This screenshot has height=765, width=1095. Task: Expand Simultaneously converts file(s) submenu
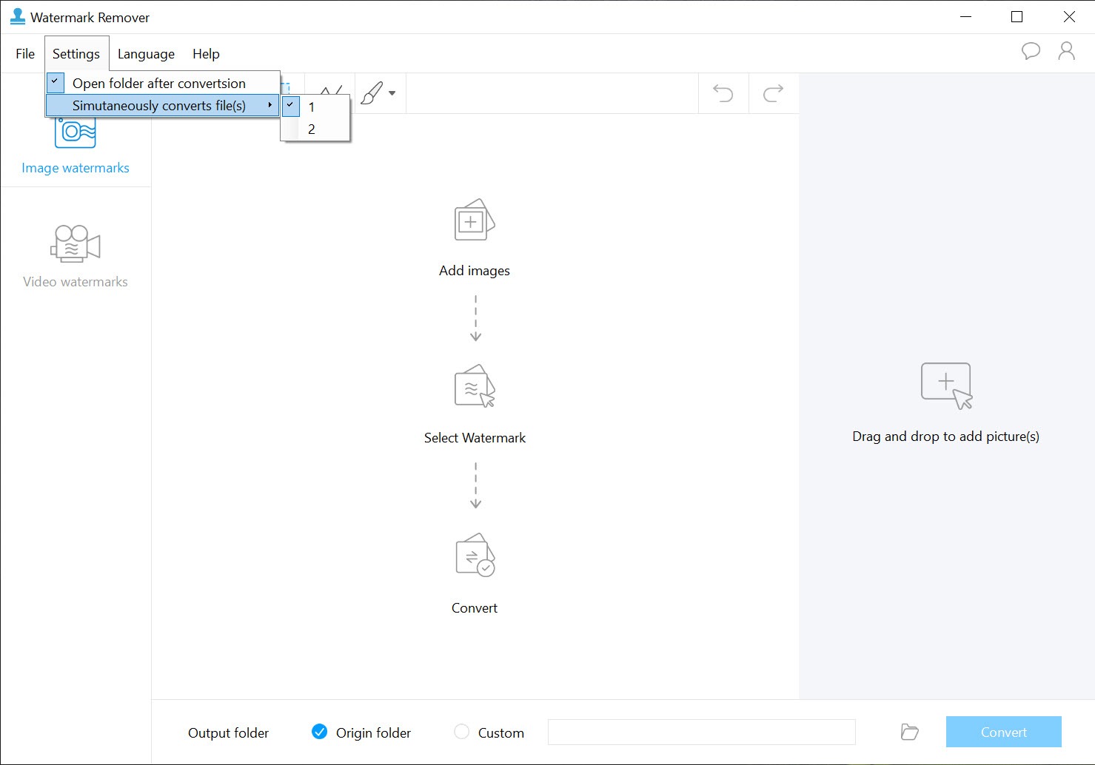tap(160, 106)
